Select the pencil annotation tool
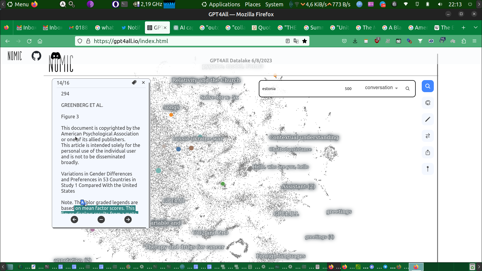Image resolution: width=482 pixels, height=271 pixels. tap(427, 120)
